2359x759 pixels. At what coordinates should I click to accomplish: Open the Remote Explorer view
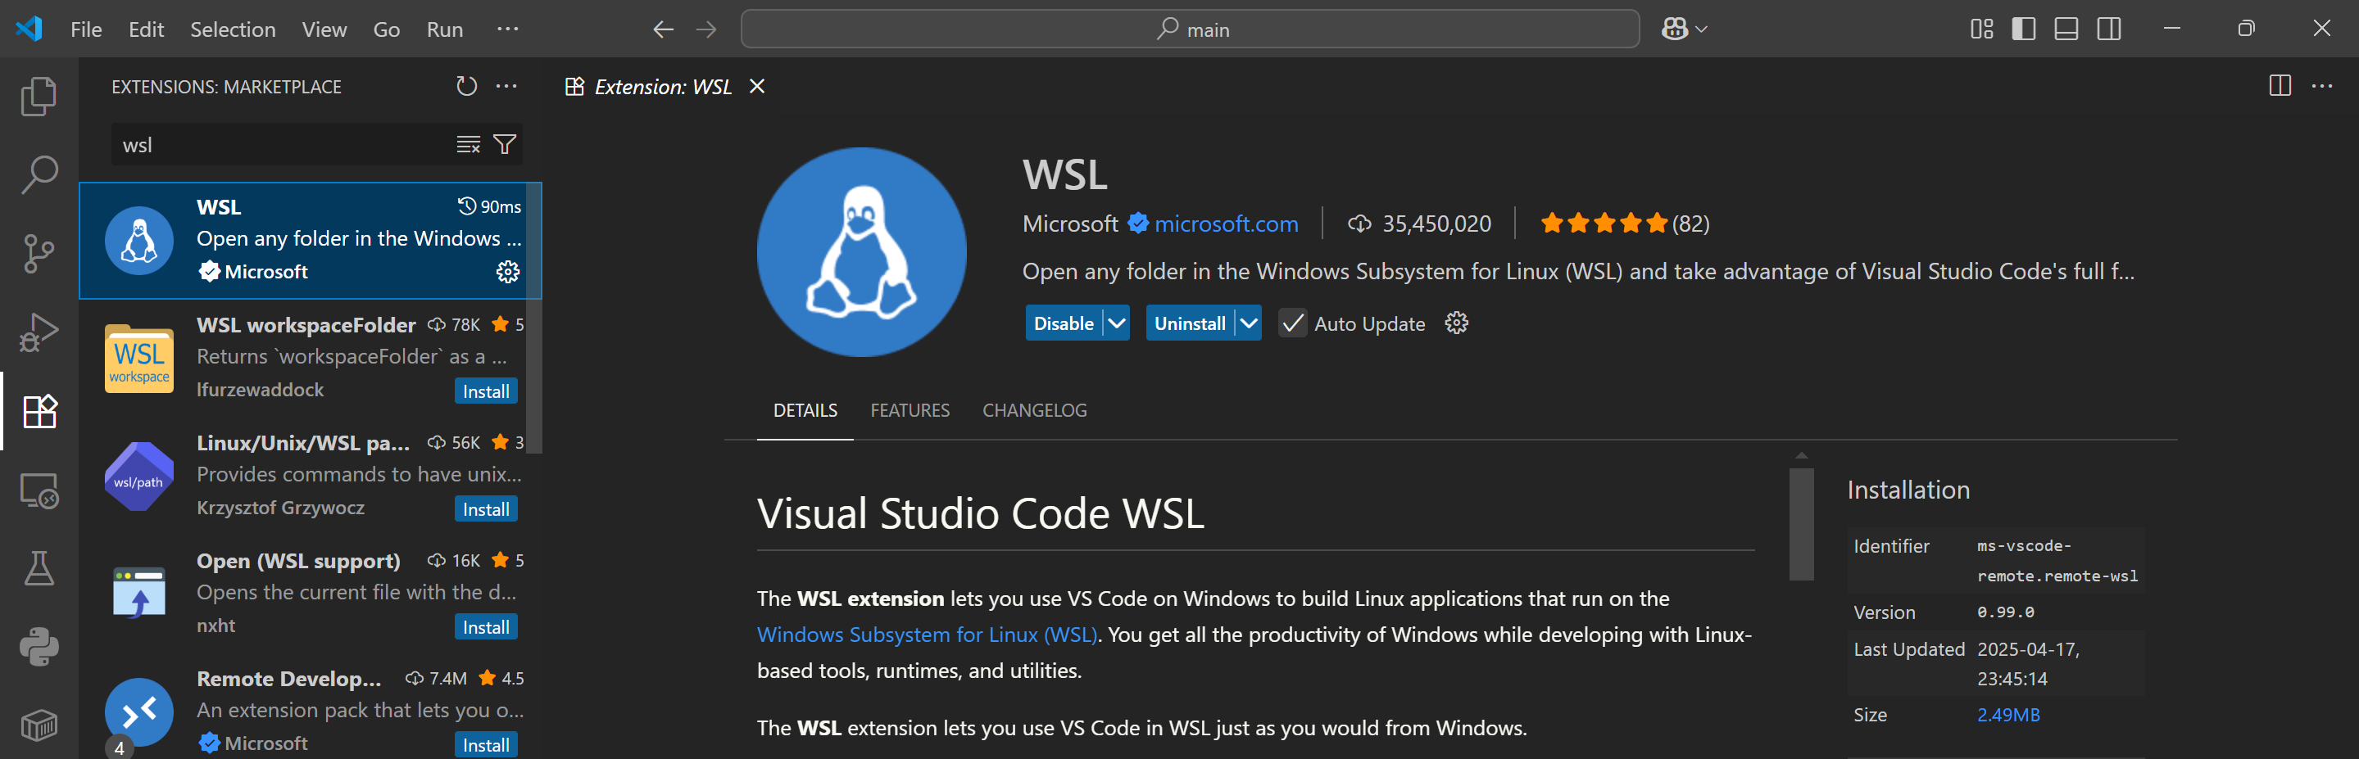[x=39, y=490]
